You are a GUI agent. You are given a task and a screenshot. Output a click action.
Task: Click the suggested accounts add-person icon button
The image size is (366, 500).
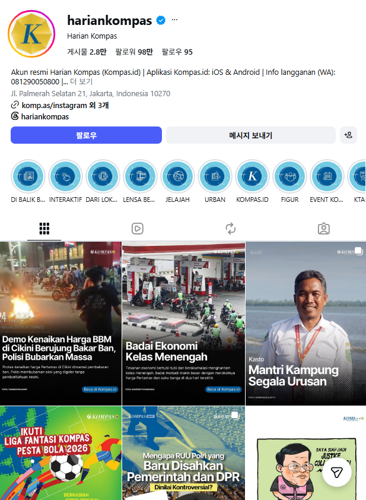tap(348, 135)
